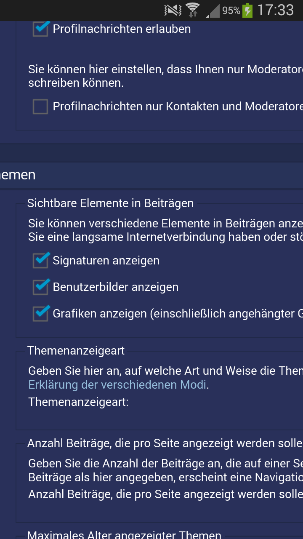
Task: Tap the Sichtbare Elemente in Beiträgen heading
Action: (111, 203)
